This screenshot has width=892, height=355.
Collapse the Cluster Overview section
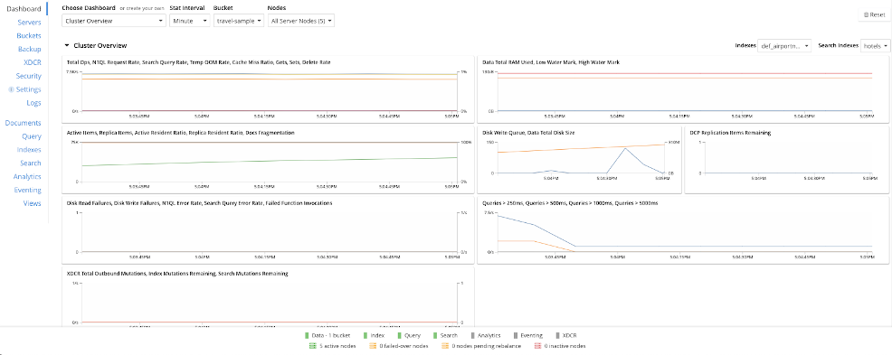pos(67,45)
